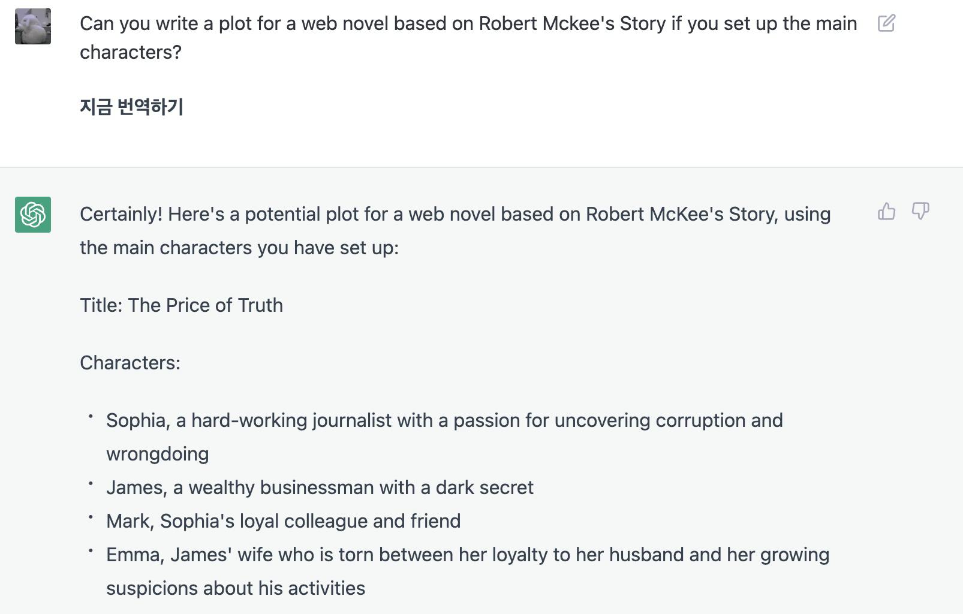Click the bullet dot before Mark
Image resolution: width=963 pixels, height=614 pixels.
click(x=91, y=517)
